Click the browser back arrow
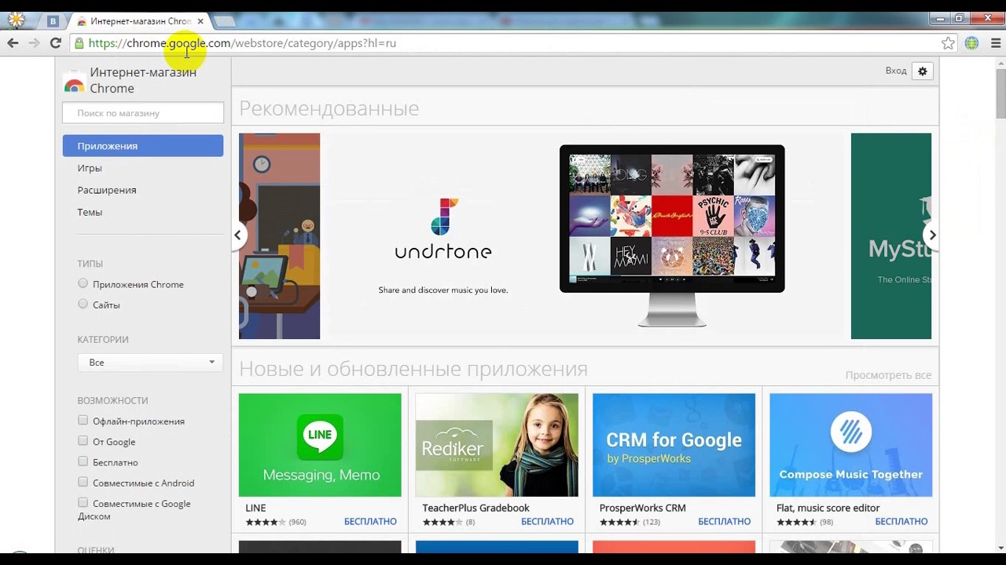Screen dimensions: 1006x565 click(13, 43)
